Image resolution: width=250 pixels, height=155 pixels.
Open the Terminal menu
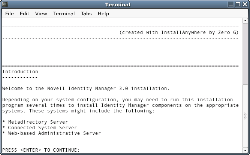coord(64,14)
